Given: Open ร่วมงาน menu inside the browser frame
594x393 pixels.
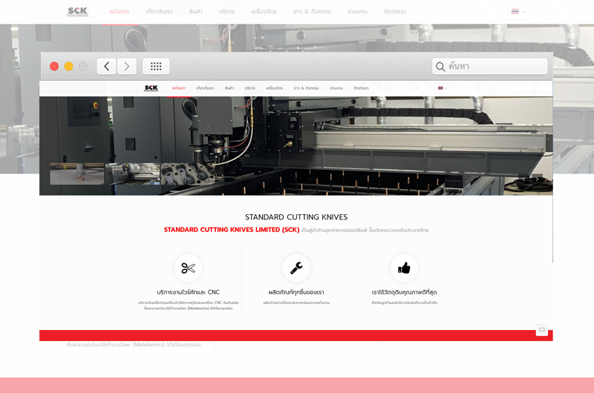Looking at the screenshot, I should pos(336,88).
